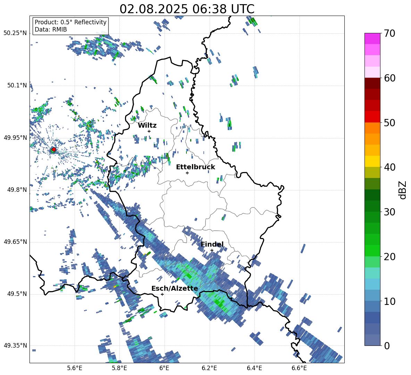The image size is (411, 375).
Task: Click the colorbar tick value 50
Action: [389, 122]
